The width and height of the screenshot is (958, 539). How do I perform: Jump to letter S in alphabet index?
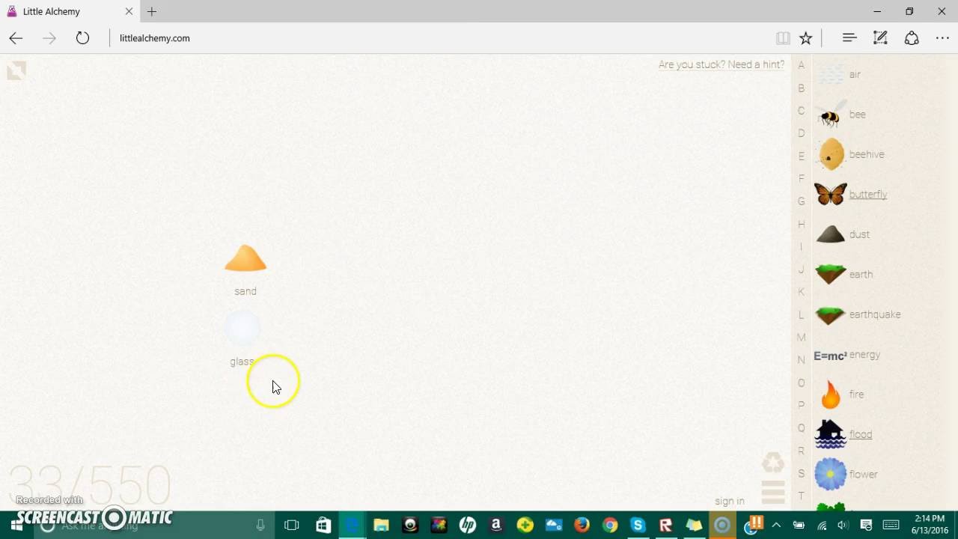(801, 473)
